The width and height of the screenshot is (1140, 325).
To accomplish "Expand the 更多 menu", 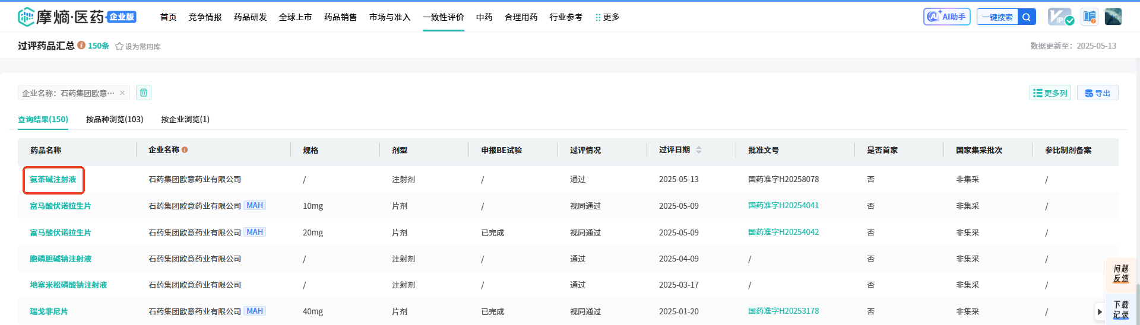I will click(x=607, y=17).
